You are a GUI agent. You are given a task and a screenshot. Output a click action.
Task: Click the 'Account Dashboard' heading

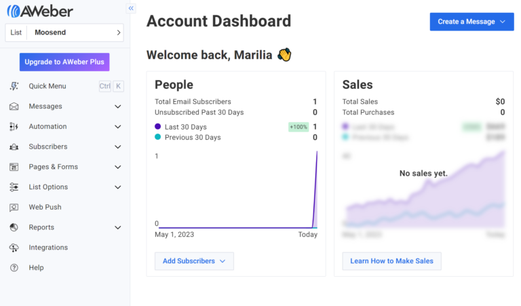coord(219,21)
